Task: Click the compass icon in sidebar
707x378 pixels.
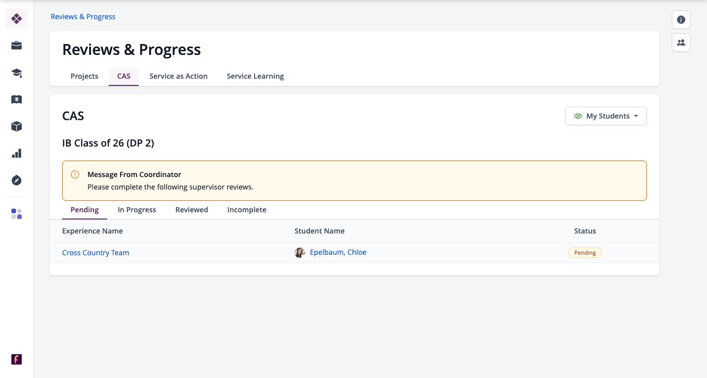Action: [17, 180]
